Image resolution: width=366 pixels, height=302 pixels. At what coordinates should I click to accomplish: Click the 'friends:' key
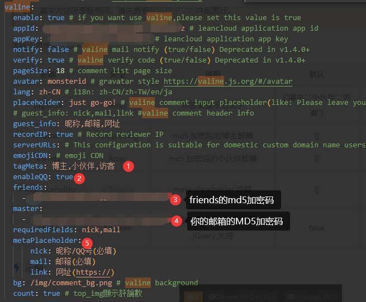(x=30, y=187)
